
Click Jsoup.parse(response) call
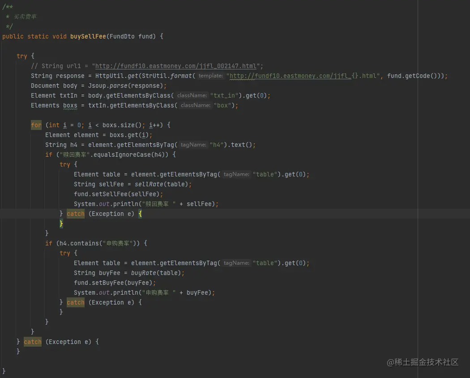(x=126, y=86)
